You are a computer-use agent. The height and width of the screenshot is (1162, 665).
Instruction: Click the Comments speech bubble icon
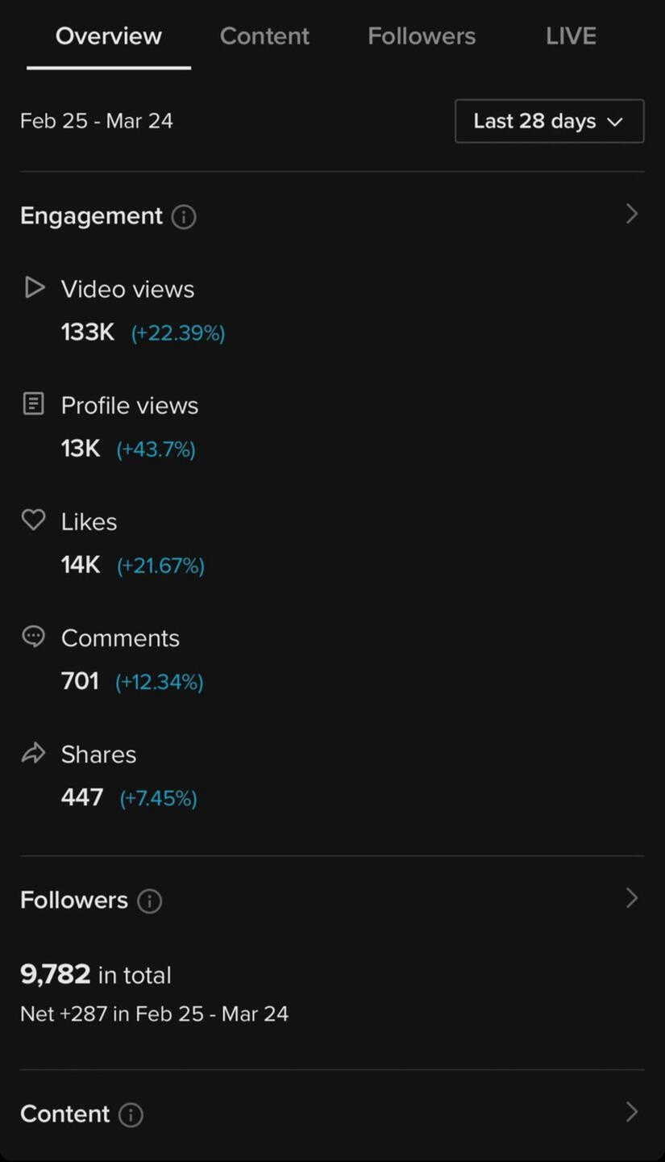pos(33,637)
